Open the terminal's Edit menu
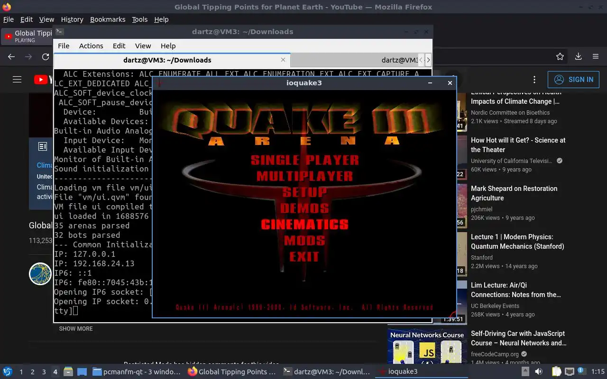Image resolution: width=607 pixels, height=379 pixels. coord(119,46)
